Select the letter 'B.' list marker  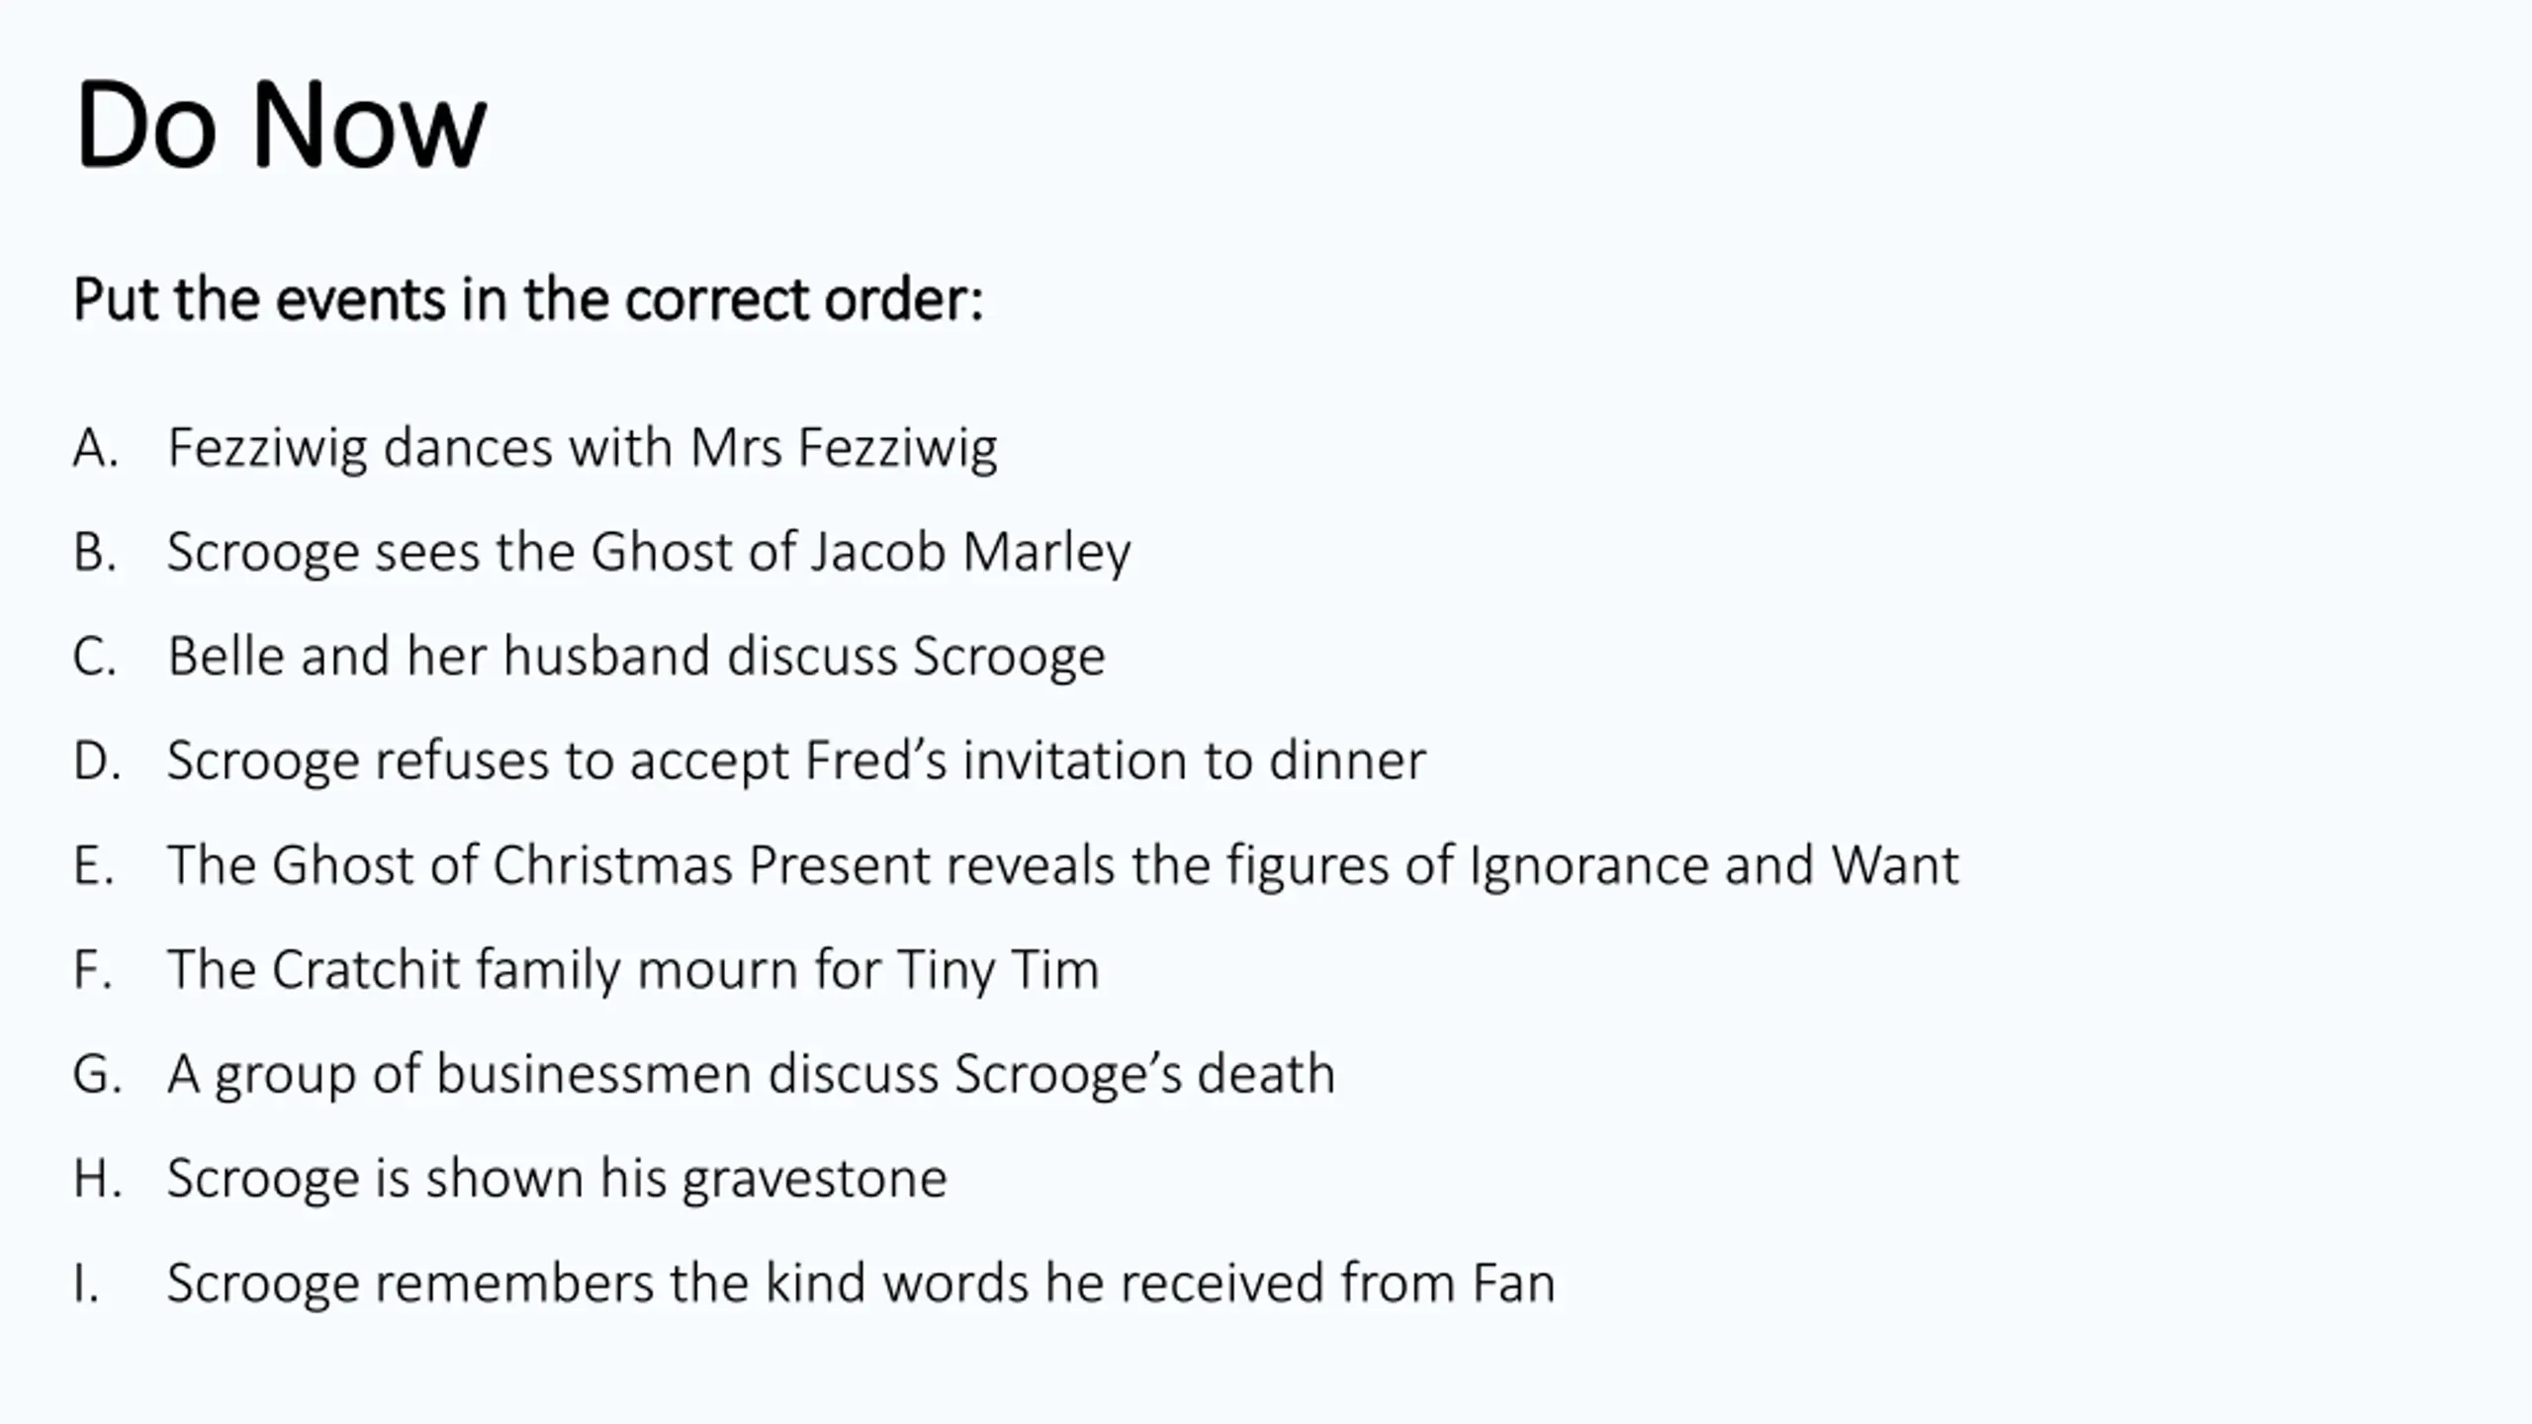(95, 553)
